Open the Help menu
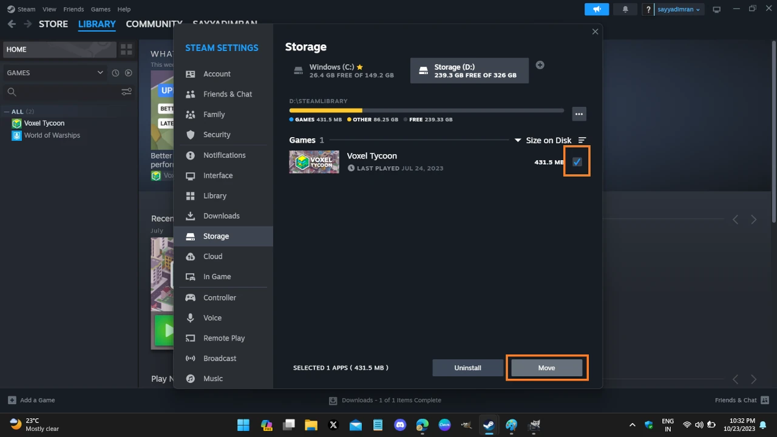This screenshot has height=437, width=777. coord(124,10)
